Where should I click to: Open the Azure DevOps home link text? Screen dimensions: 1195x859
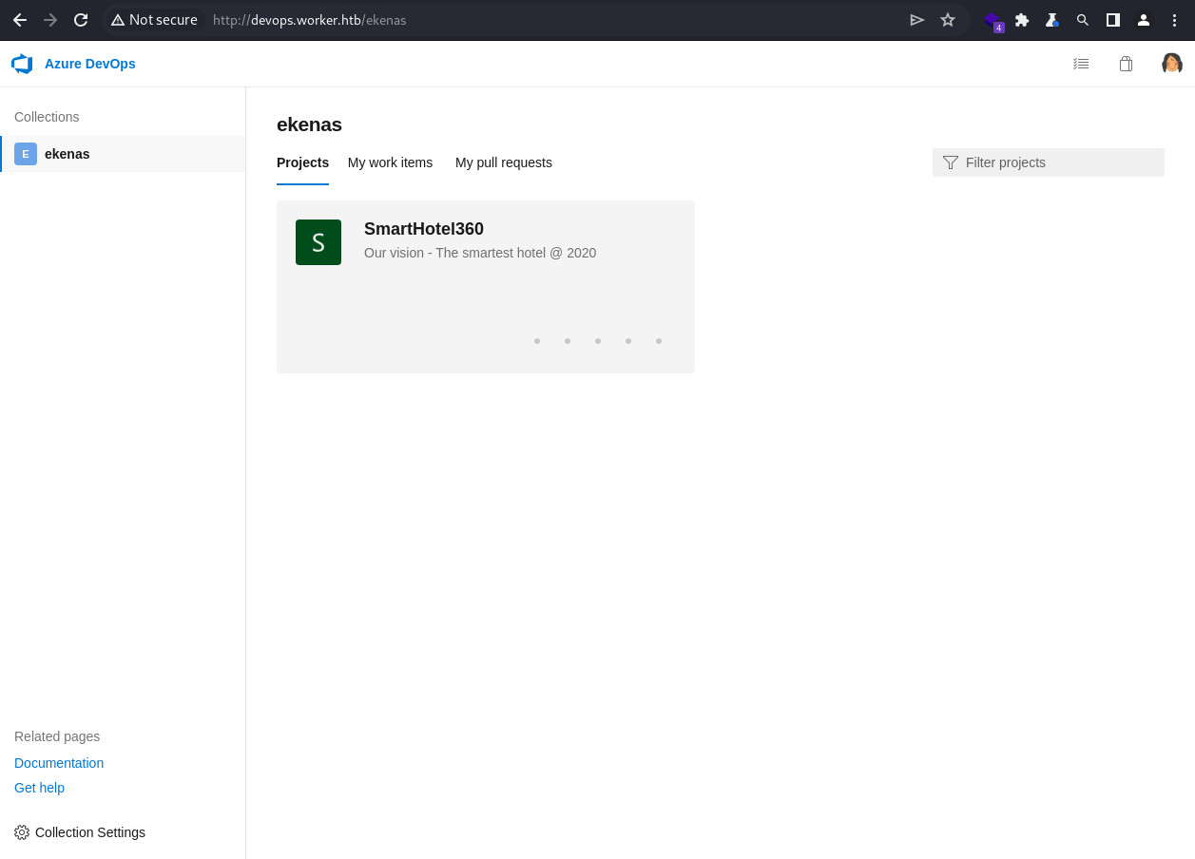(x=90, y=64)
